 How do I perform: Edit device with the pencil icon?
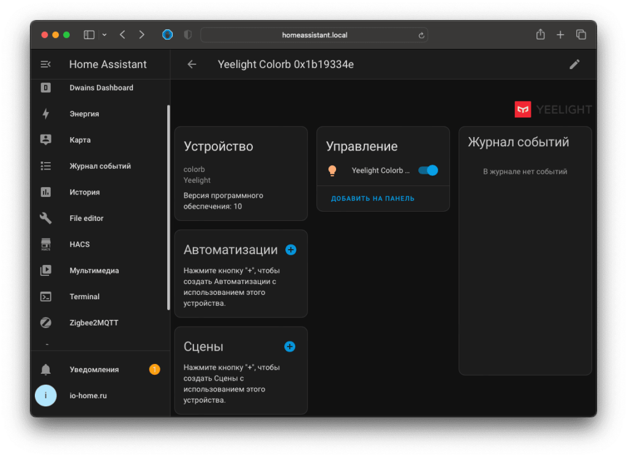pyautogui.click(x=574, y=64)
